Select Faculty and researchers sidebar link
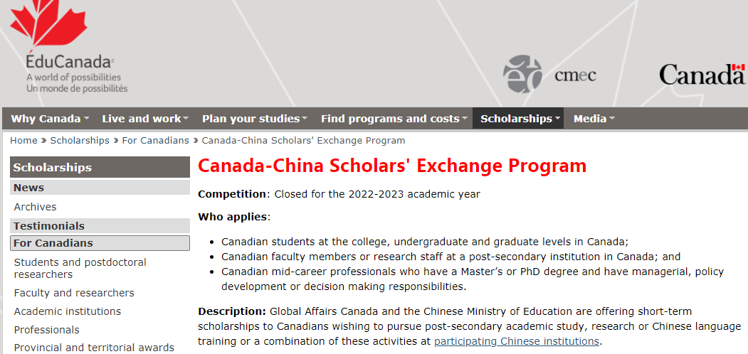This screenshot has width=748, height=354. 74,293
